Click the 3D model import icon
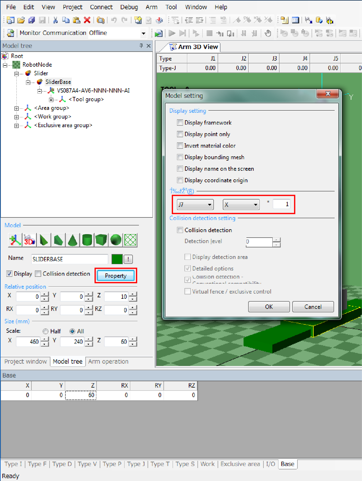The width and height of the screenshot is (362, 481). 29,240
